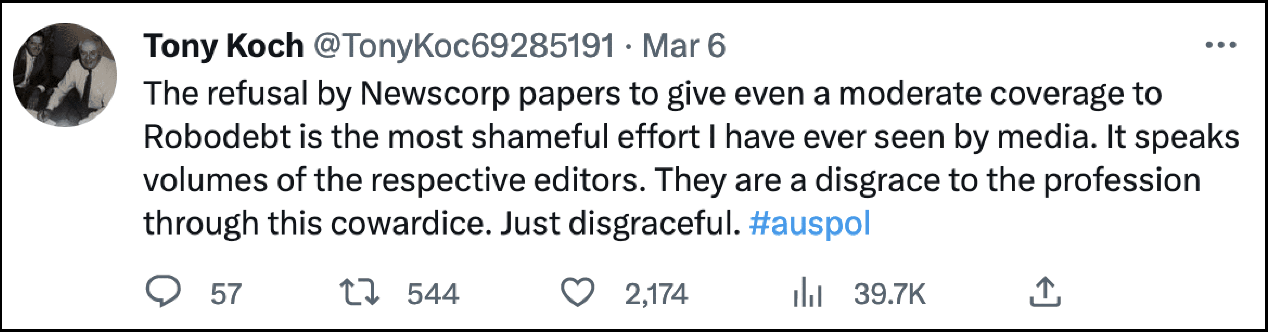
Task: Click the Mar 6 timestamp
Action: coord(684,46)
